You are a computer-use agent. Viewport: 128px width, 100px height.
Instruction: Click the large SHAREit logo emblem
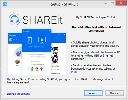[x=15, y=20]
